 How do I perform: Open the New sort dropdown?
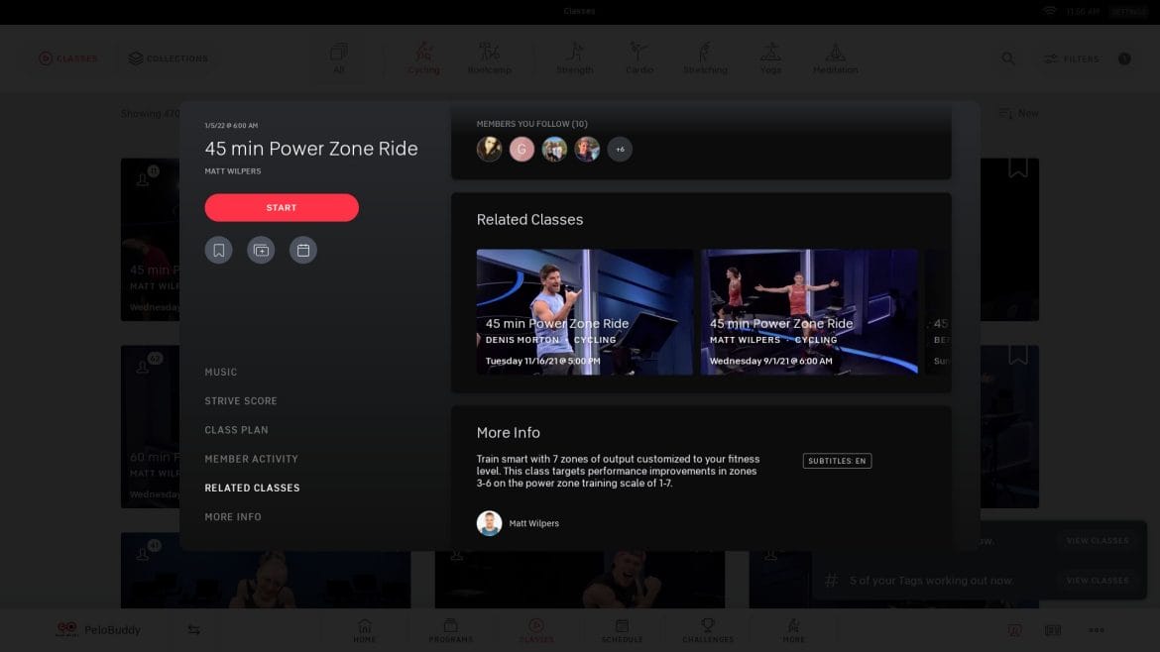tap(1019, 113)
